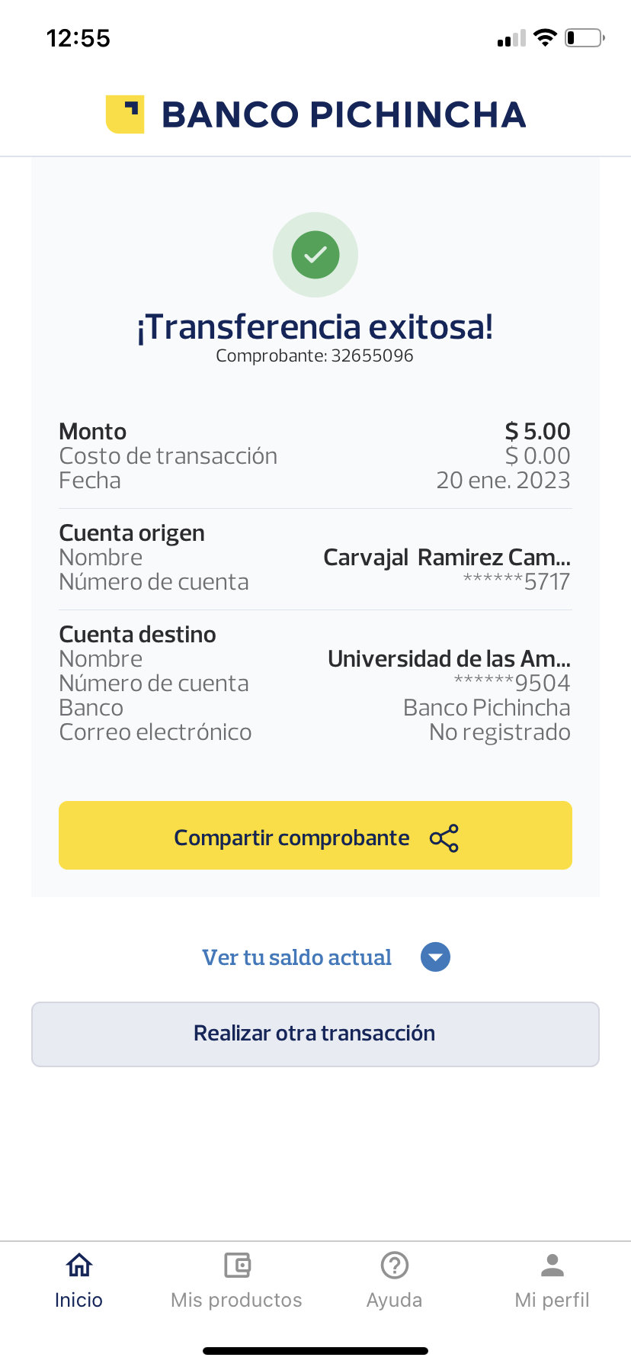This screenshot has width=631, height=1367.
Task: Tap the Wi-Fi status icon
Action: click(x=545, y=38)
